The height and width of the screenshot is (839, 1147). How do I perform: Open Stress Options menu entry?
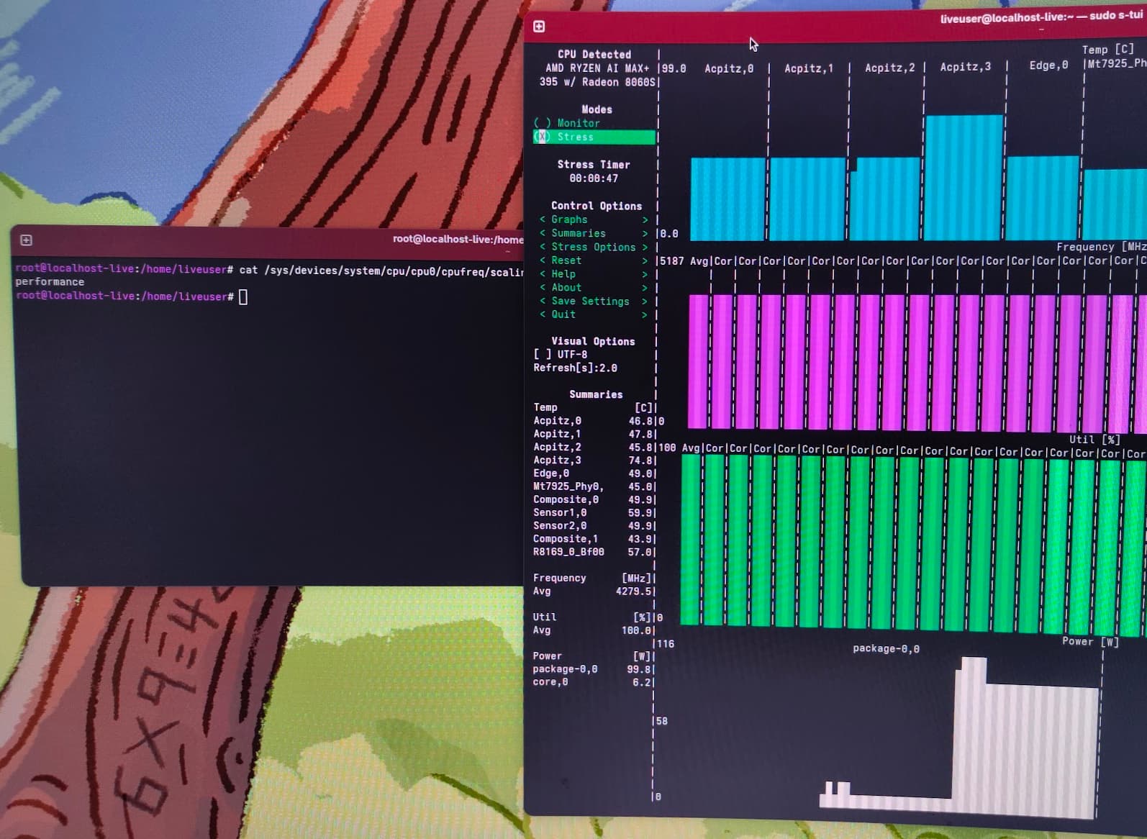pyautogui.click(x=594, y=247)
